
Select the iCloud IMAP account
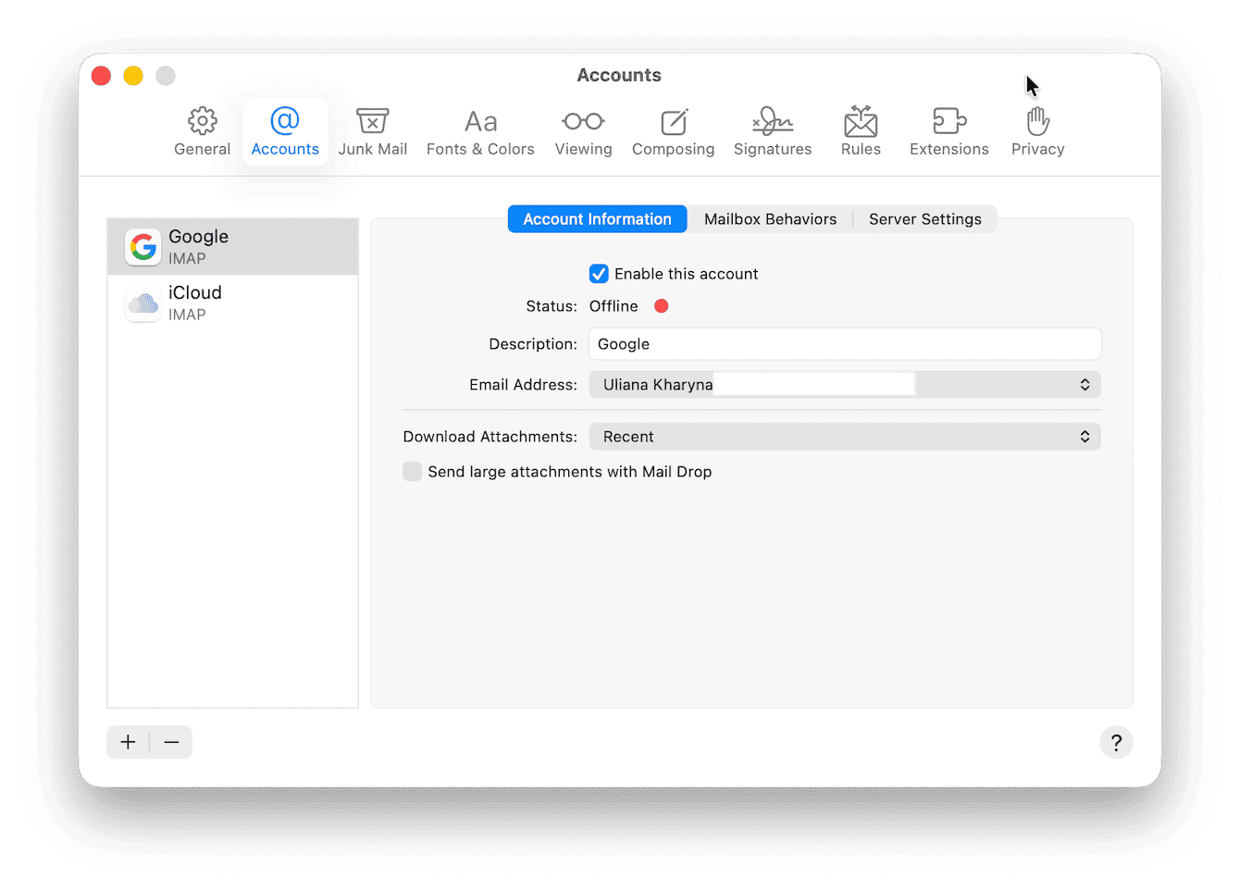(x=232, y=303)
